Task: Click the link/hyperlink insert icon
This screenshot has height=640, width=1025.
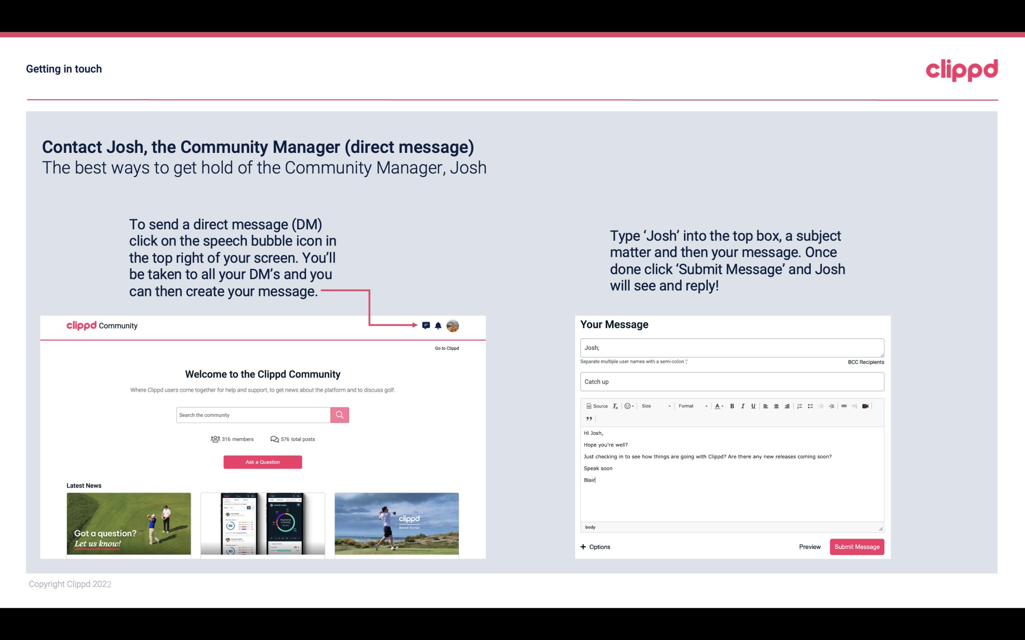Action: pyautogui.click(x=845, y=406)
